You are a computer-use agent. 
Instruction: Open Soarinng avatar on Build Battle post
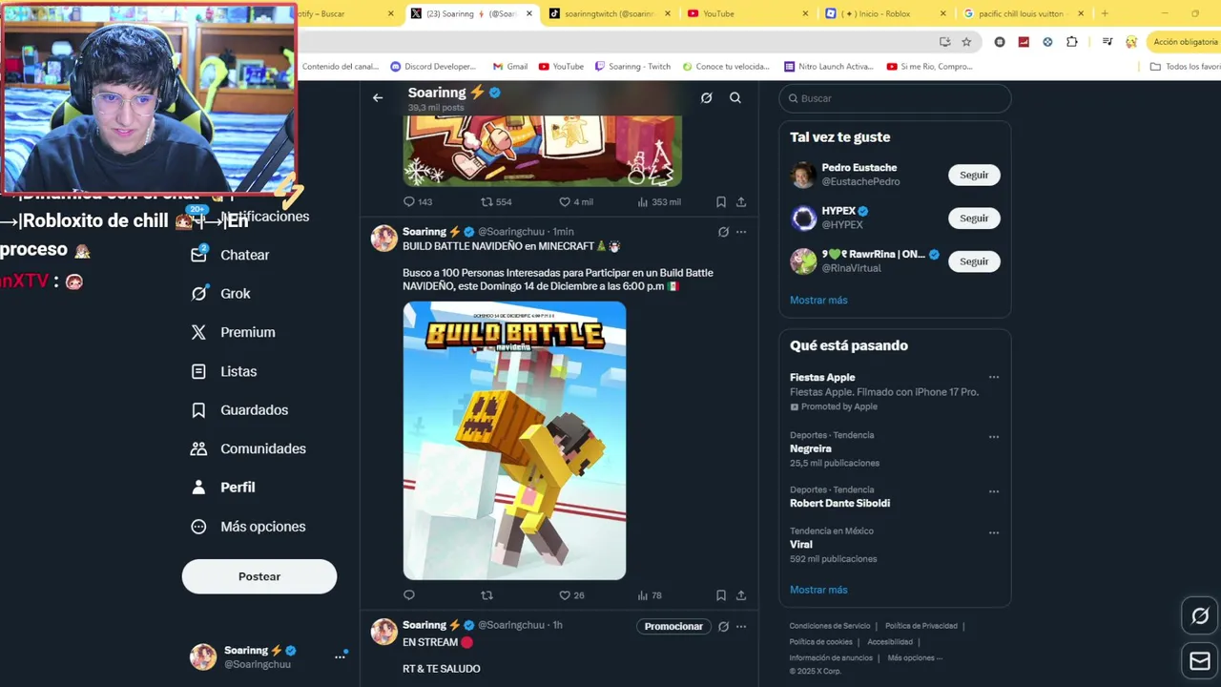[x=384, y=239]
